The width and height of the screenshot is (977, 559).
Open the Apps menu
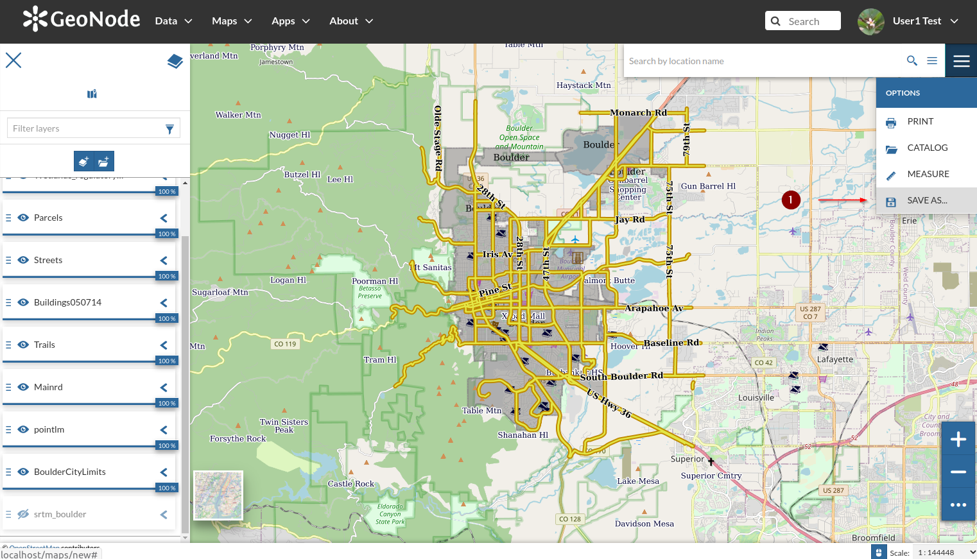[x=291, y=21]
